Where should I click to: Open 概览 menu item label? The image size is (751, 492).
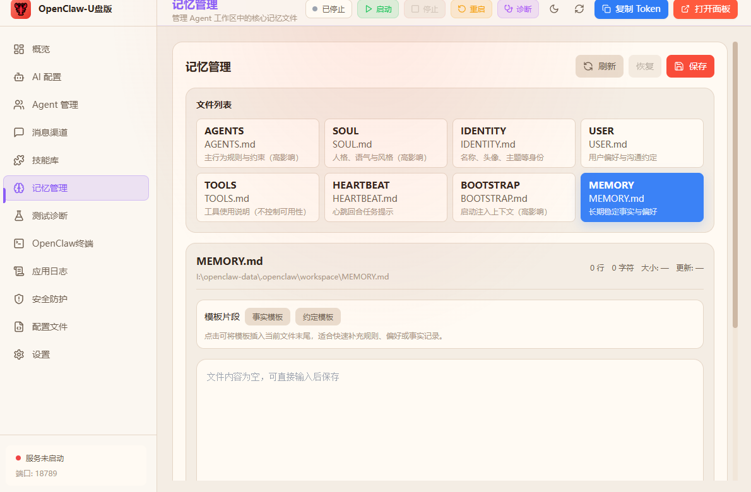pyautogui.click(x=41, y=49)
